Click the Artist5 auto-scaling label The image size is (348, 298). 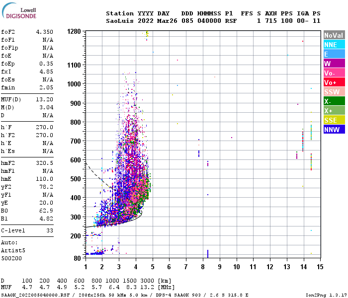(13, 250)
